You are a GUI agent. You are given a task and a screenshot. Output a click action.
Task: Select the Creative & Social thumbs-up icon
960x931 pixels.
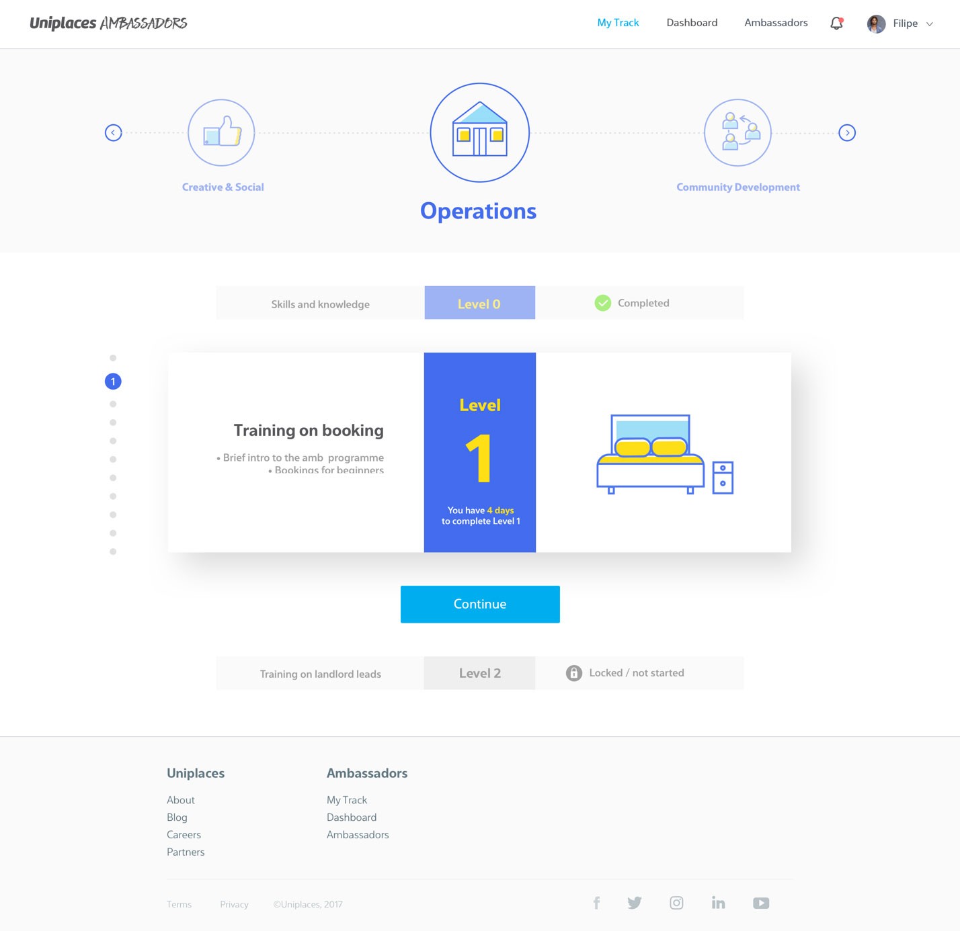click(221, 132)
